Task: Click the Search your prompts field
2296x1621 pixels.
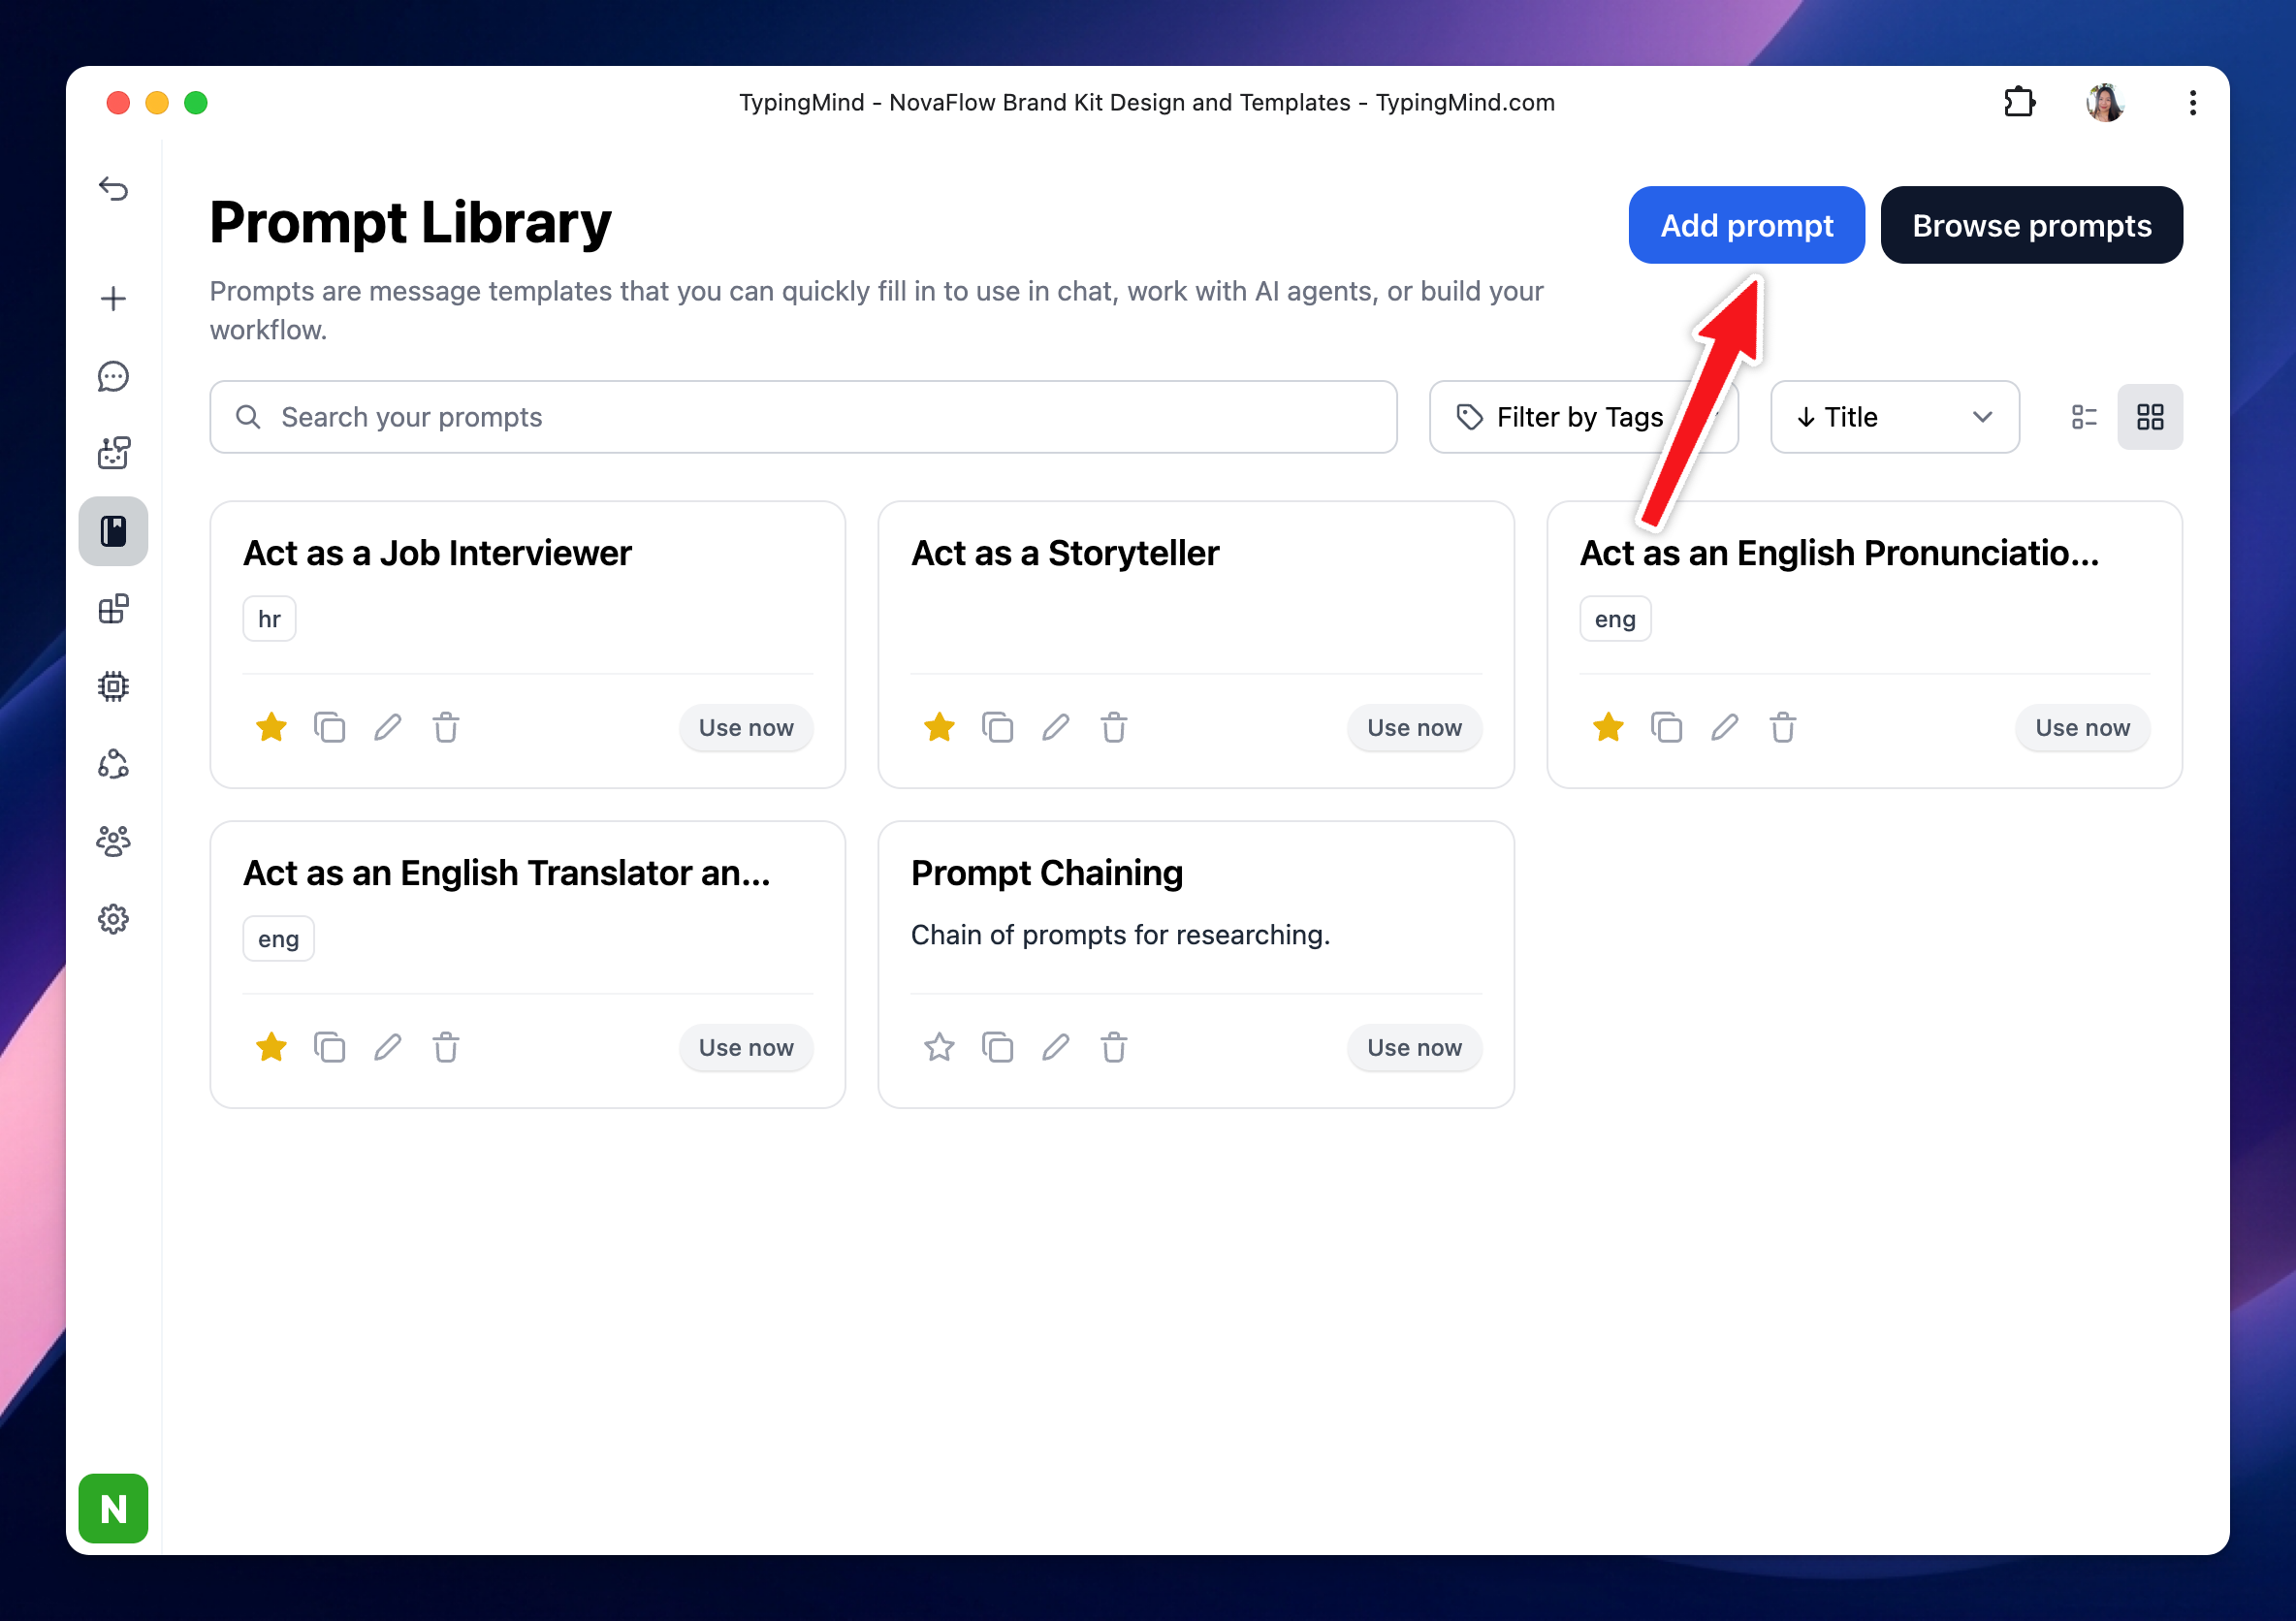Action: pos(803,417)
